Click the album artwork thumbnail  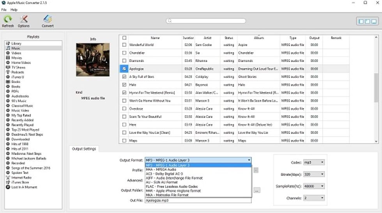coord(93,60)
